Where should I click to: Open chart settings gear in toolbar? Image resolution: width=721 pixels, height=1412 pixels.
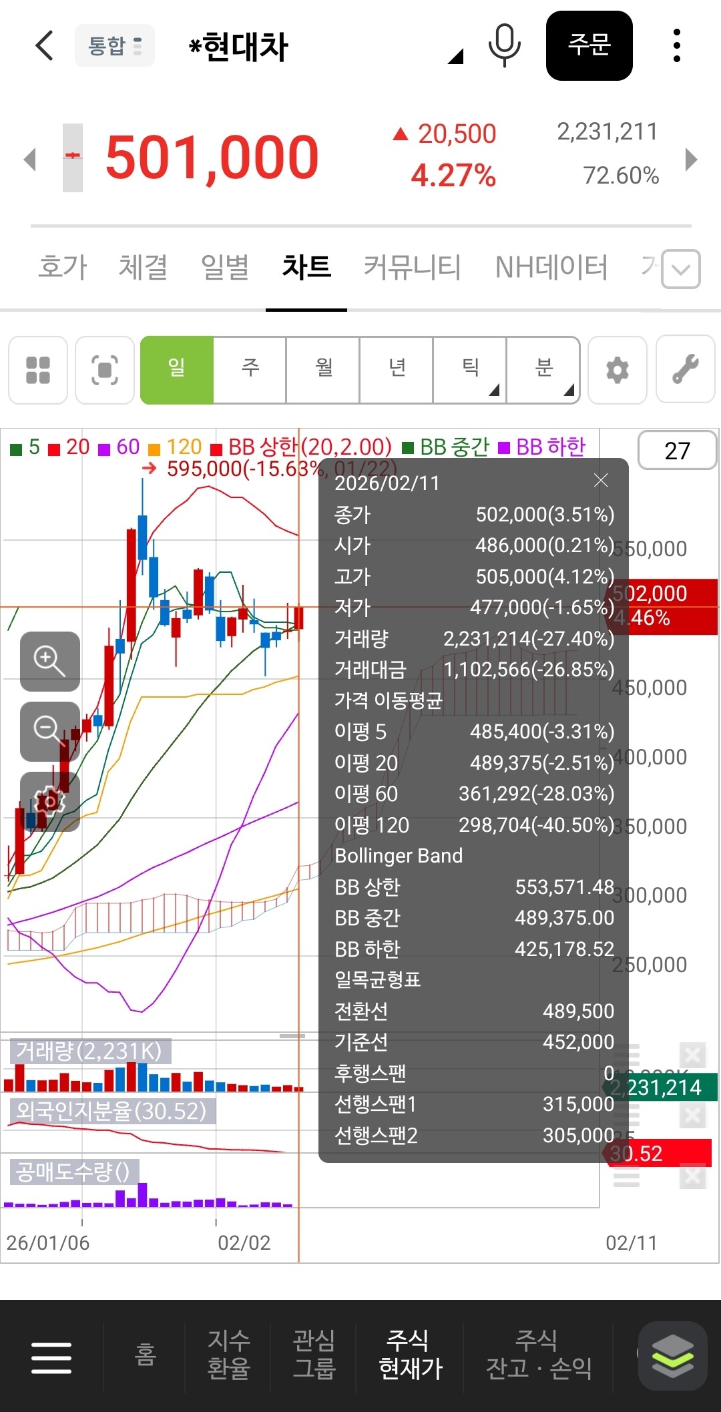pos(618,370)
